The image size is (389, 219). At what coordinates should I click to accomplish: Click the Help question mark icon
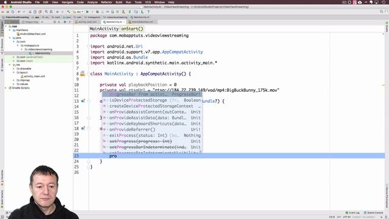148,12
